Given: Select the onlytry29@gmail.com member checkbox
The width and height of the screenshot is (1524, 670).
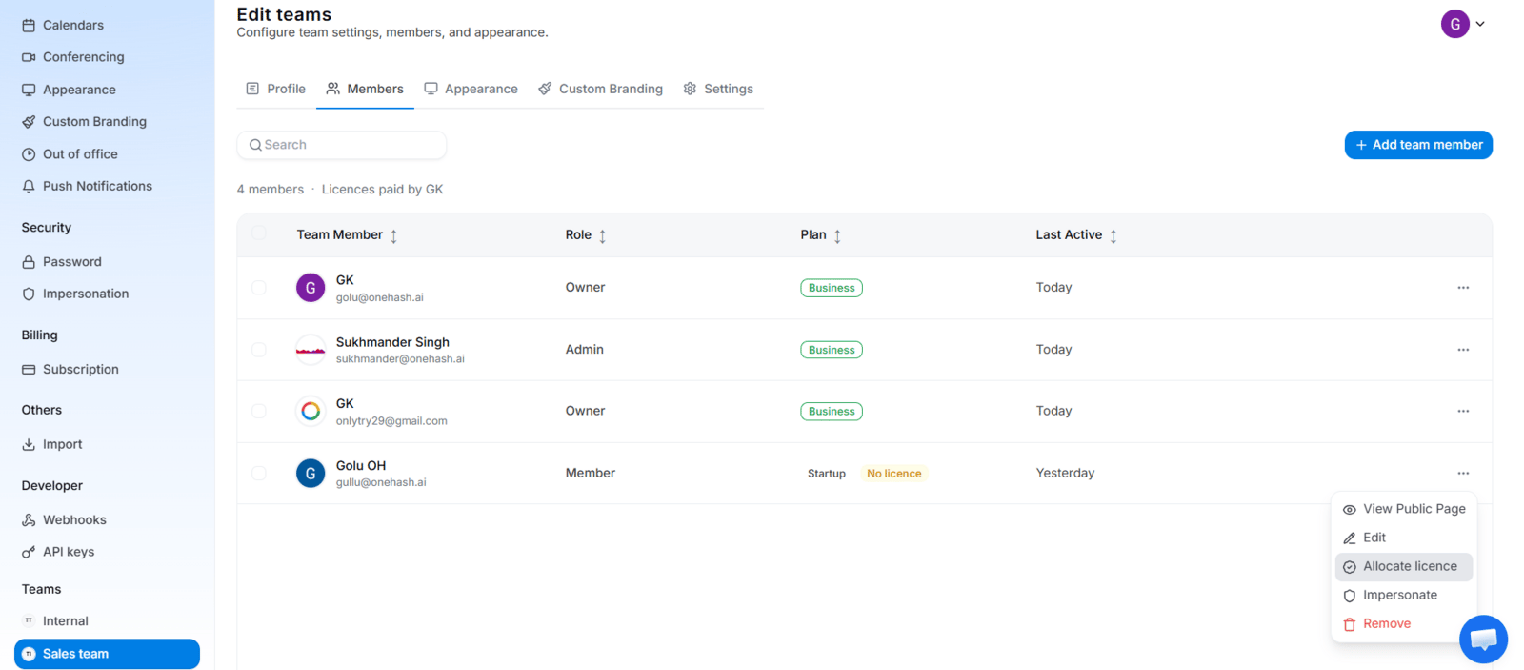Looking at the screenshot, I should 259,412.
